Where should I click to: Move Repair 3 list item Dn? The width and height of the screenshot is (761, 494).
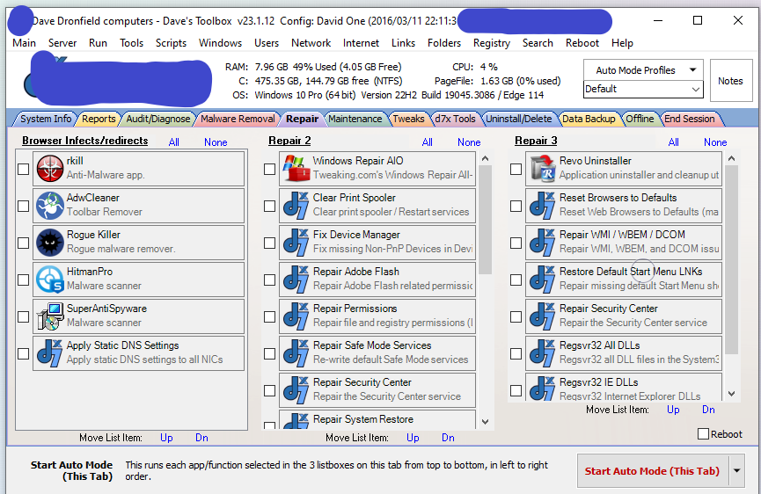click(x=708, y=410)
